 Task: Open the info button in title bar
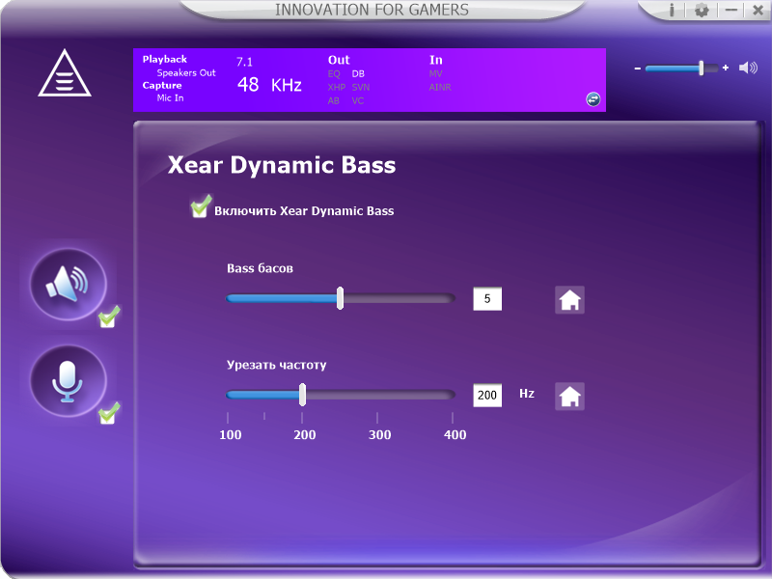[672, 10]
